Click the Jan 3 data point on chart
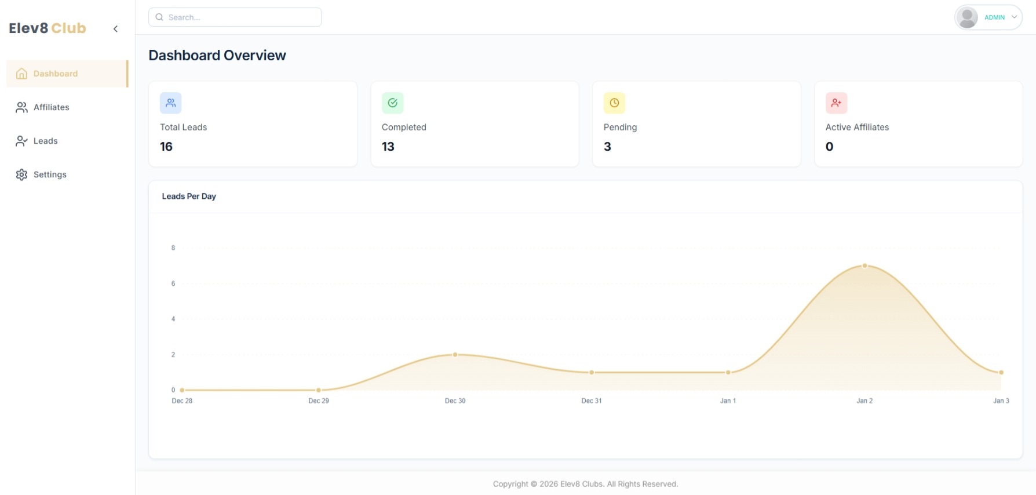Screen dimensions: 1036x495 [x=1001, y=372]
